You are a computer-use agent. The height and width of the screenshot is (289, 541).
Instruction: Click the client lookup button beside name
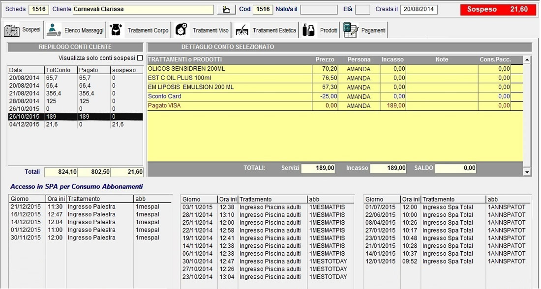click(x=226, y=10)
